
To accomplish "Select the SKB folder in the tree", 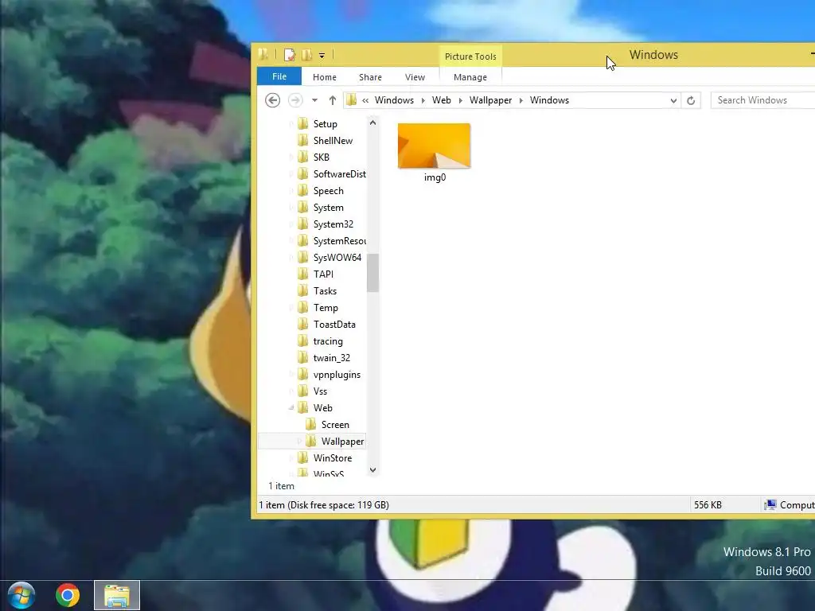I will 322,157.
